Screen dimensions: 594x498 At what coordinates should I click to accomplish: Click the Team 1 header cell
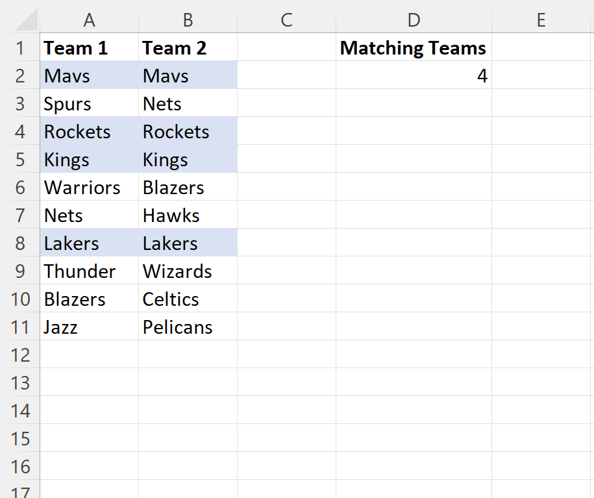point(90,47)
